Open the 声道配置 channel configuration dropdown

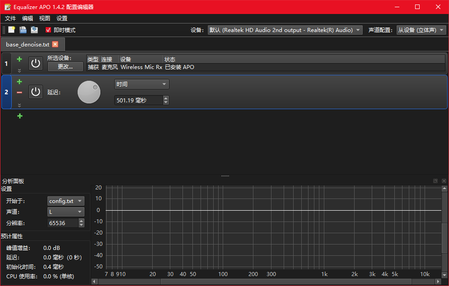click(421, 30)
